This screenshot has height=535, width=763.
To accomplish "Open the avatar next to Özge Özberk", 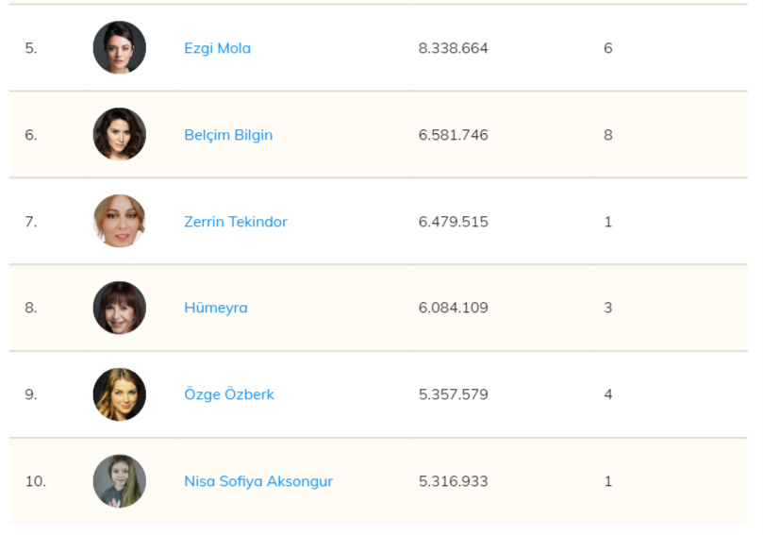I will click(120, 394).
